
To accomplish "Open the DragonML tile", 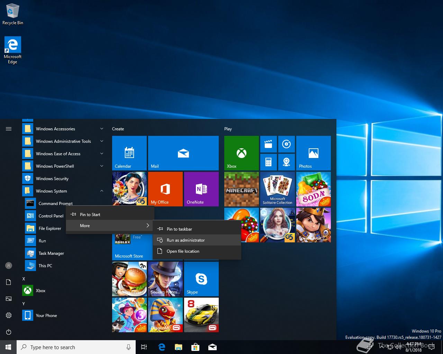I will pos(165,315).
